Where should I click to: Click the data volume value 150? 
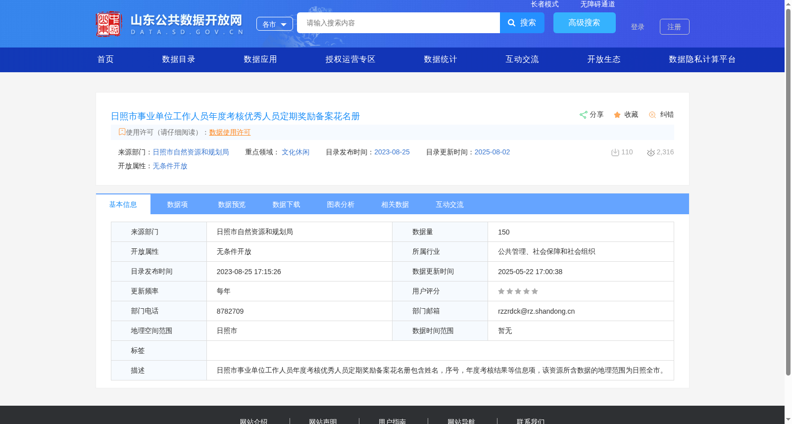click(504, 232)
